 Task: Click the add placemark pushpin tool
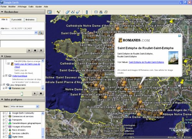pyautogui.click(x=58, y=12)
